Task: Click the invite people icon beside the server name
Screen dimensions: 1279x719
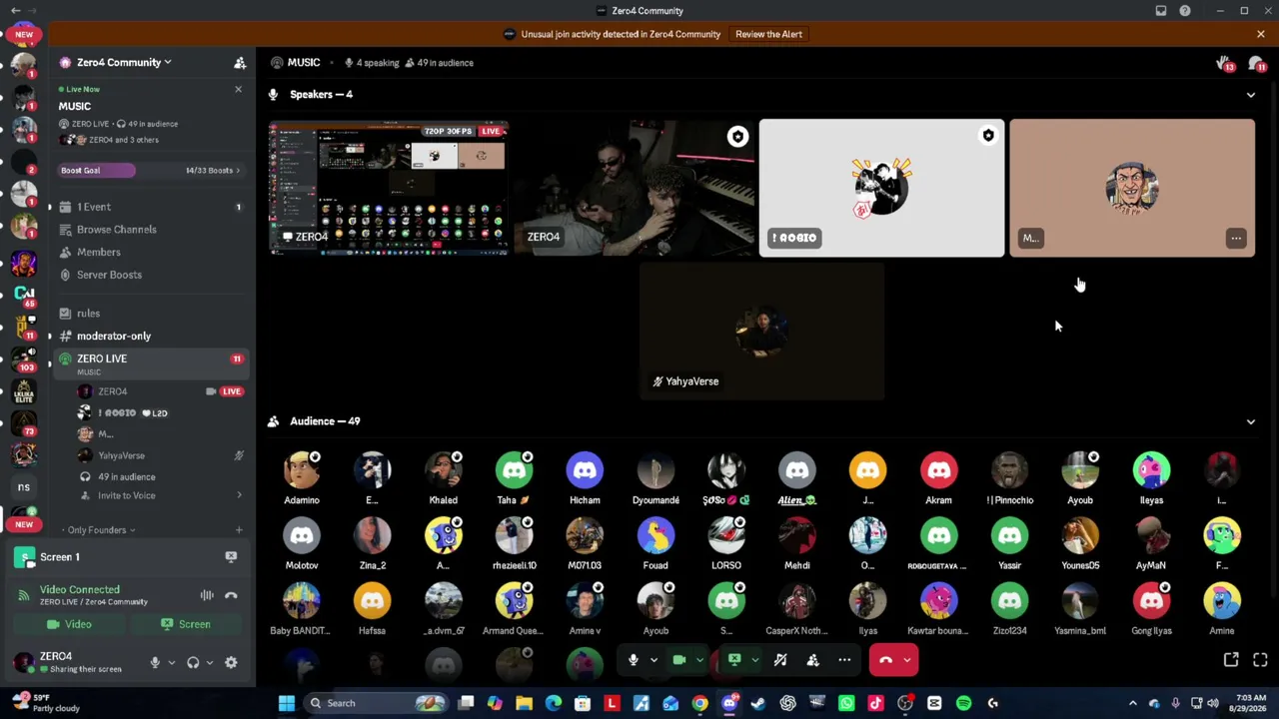Action: tap(240, 63)
